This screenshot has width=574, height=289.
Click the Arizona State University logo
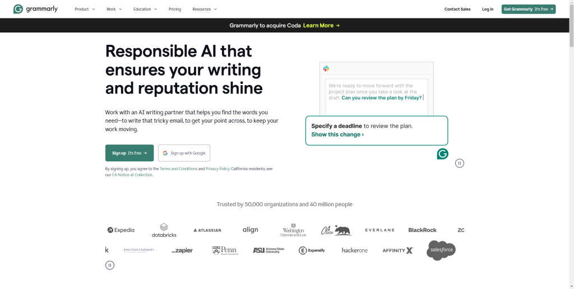(x=269, y=250)
